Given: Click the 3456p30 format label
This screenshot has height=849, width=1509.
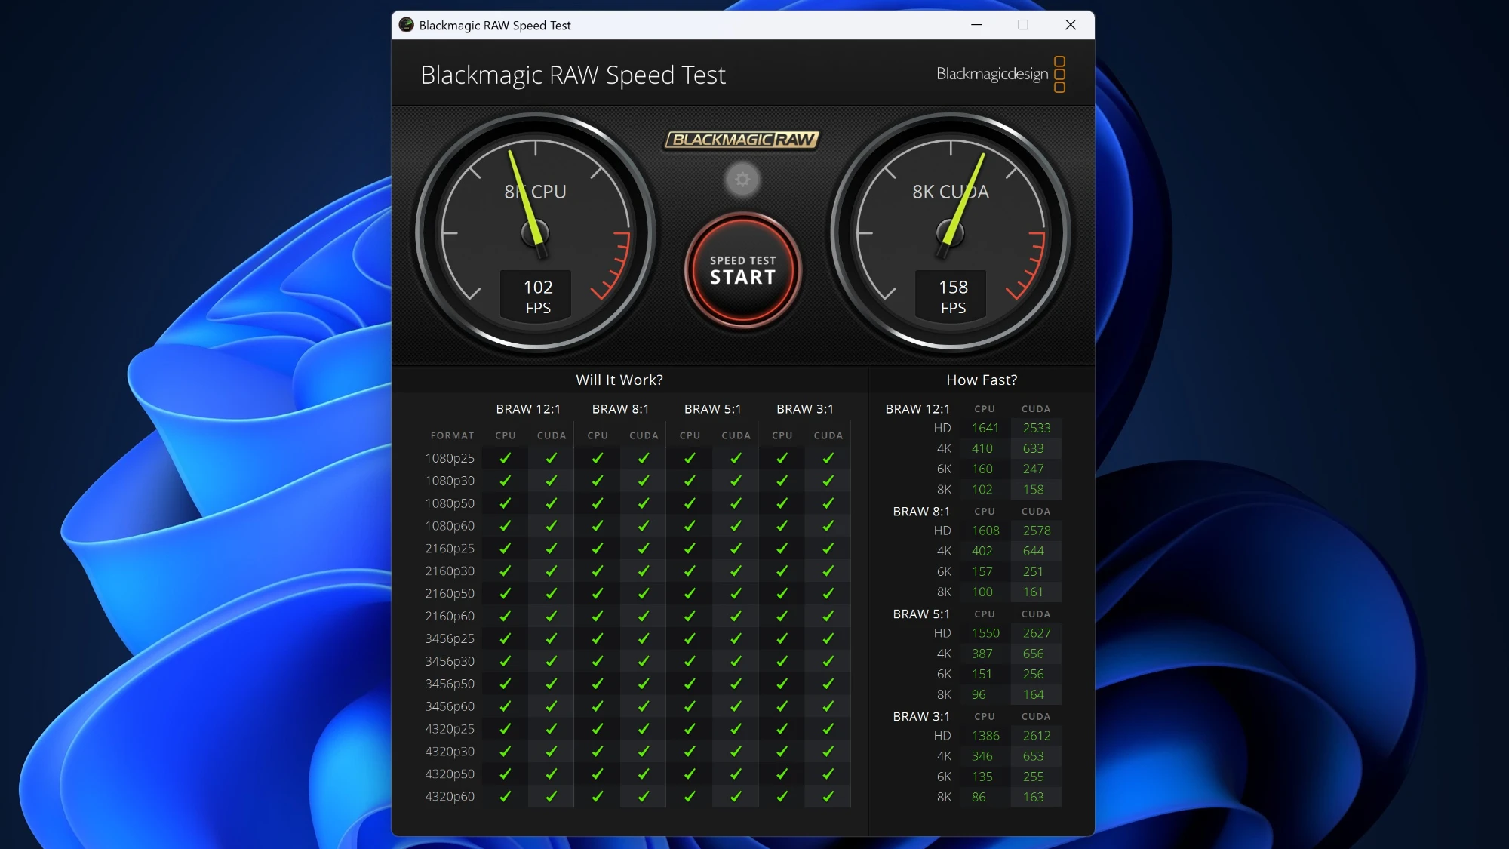Looking at the screenshot, I should click(x=450, y=661).
